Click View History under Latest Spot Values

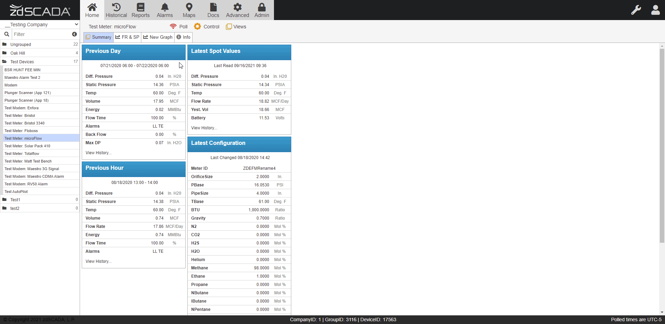tap(204, 128)
